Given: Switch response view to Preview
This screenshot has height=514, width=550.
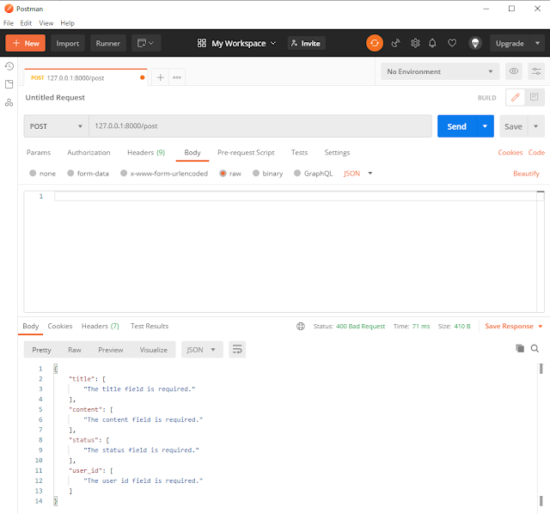Looking at the screenshot, I should click(111, 350).
